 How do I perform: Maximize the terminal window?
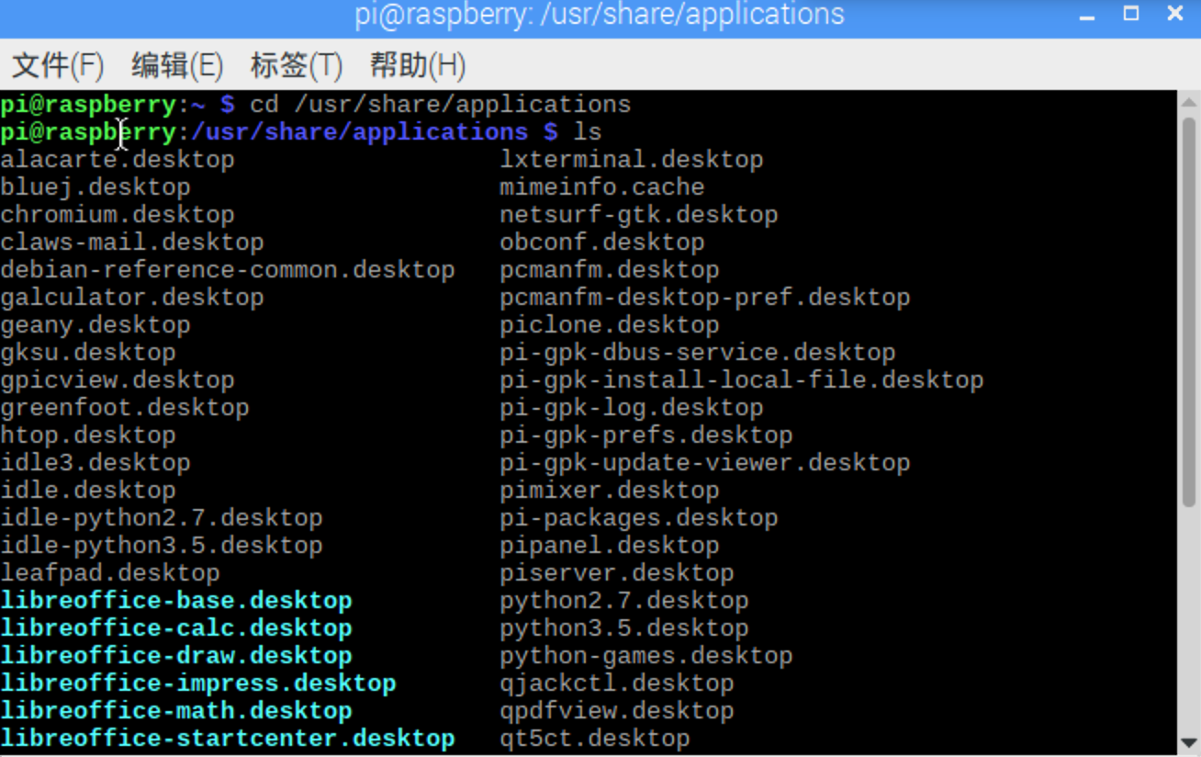coord(1131,14)
